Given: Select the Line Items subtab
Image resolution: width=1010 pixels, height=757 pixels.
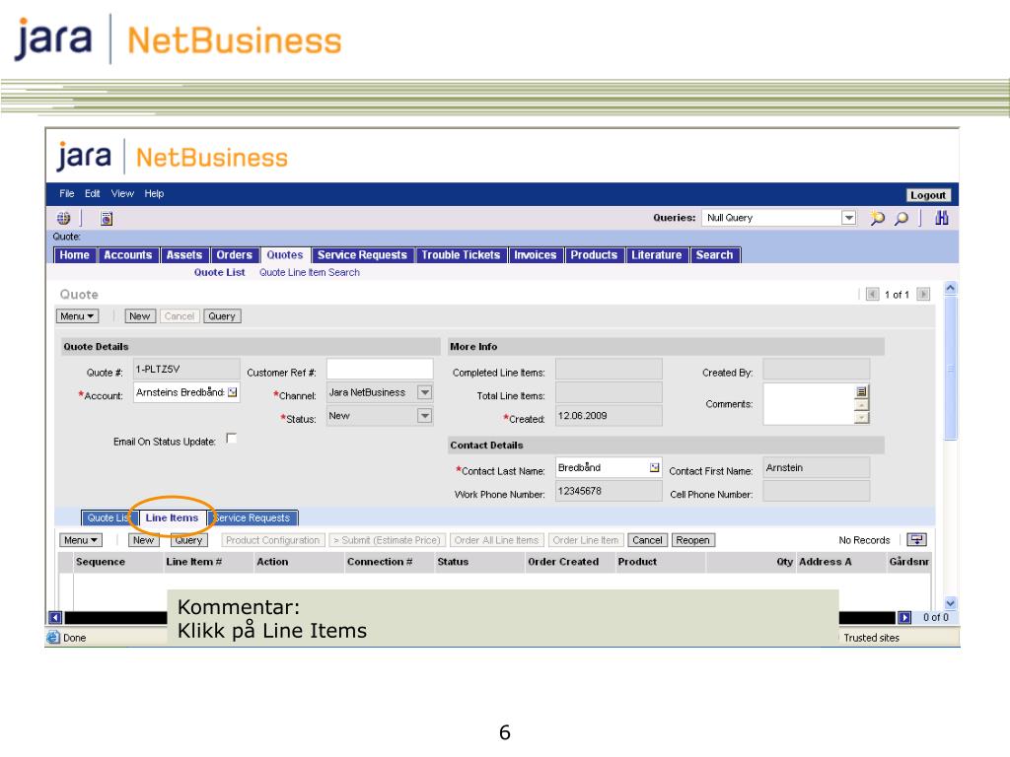Looking at the screenshot, I should pyautogui.click(x=172, y=517).
